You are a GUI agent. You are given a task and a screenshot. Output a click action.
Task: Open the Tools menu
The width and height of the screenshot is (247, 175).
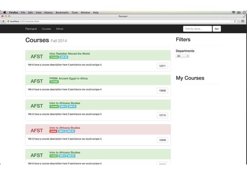pyautogui.click(x=75, y=12)
